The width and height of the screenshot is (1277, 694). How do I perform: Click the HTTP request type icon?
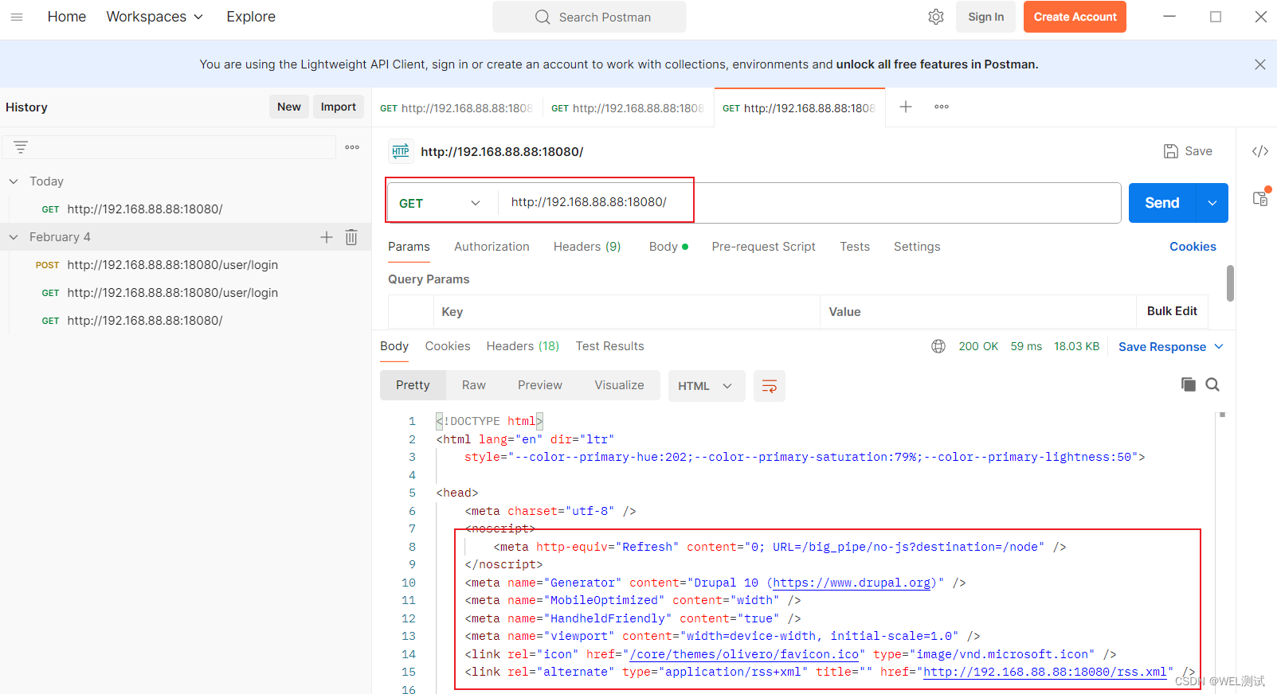[x=401, y=151]
